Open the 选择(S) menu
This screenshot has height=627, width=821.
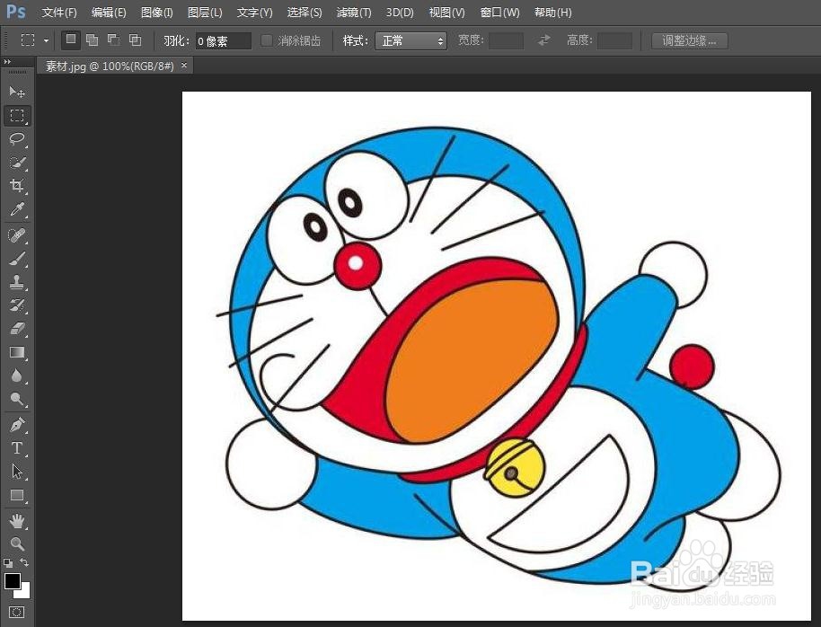[305, 12]
